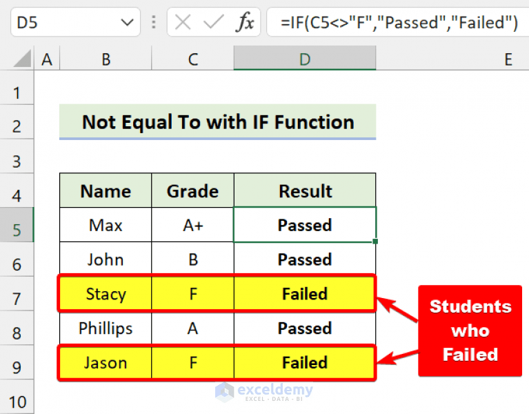The image size is (529, 414).
Task: Click the cell containing 'Stacy'
Action: (106, 293)
